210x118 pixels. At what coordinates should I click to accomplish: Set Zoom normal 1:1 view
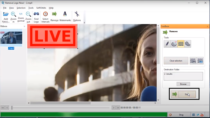21,14
